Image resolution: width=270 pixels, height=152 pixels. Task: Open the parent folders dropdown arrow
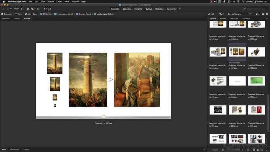(11, 9)
